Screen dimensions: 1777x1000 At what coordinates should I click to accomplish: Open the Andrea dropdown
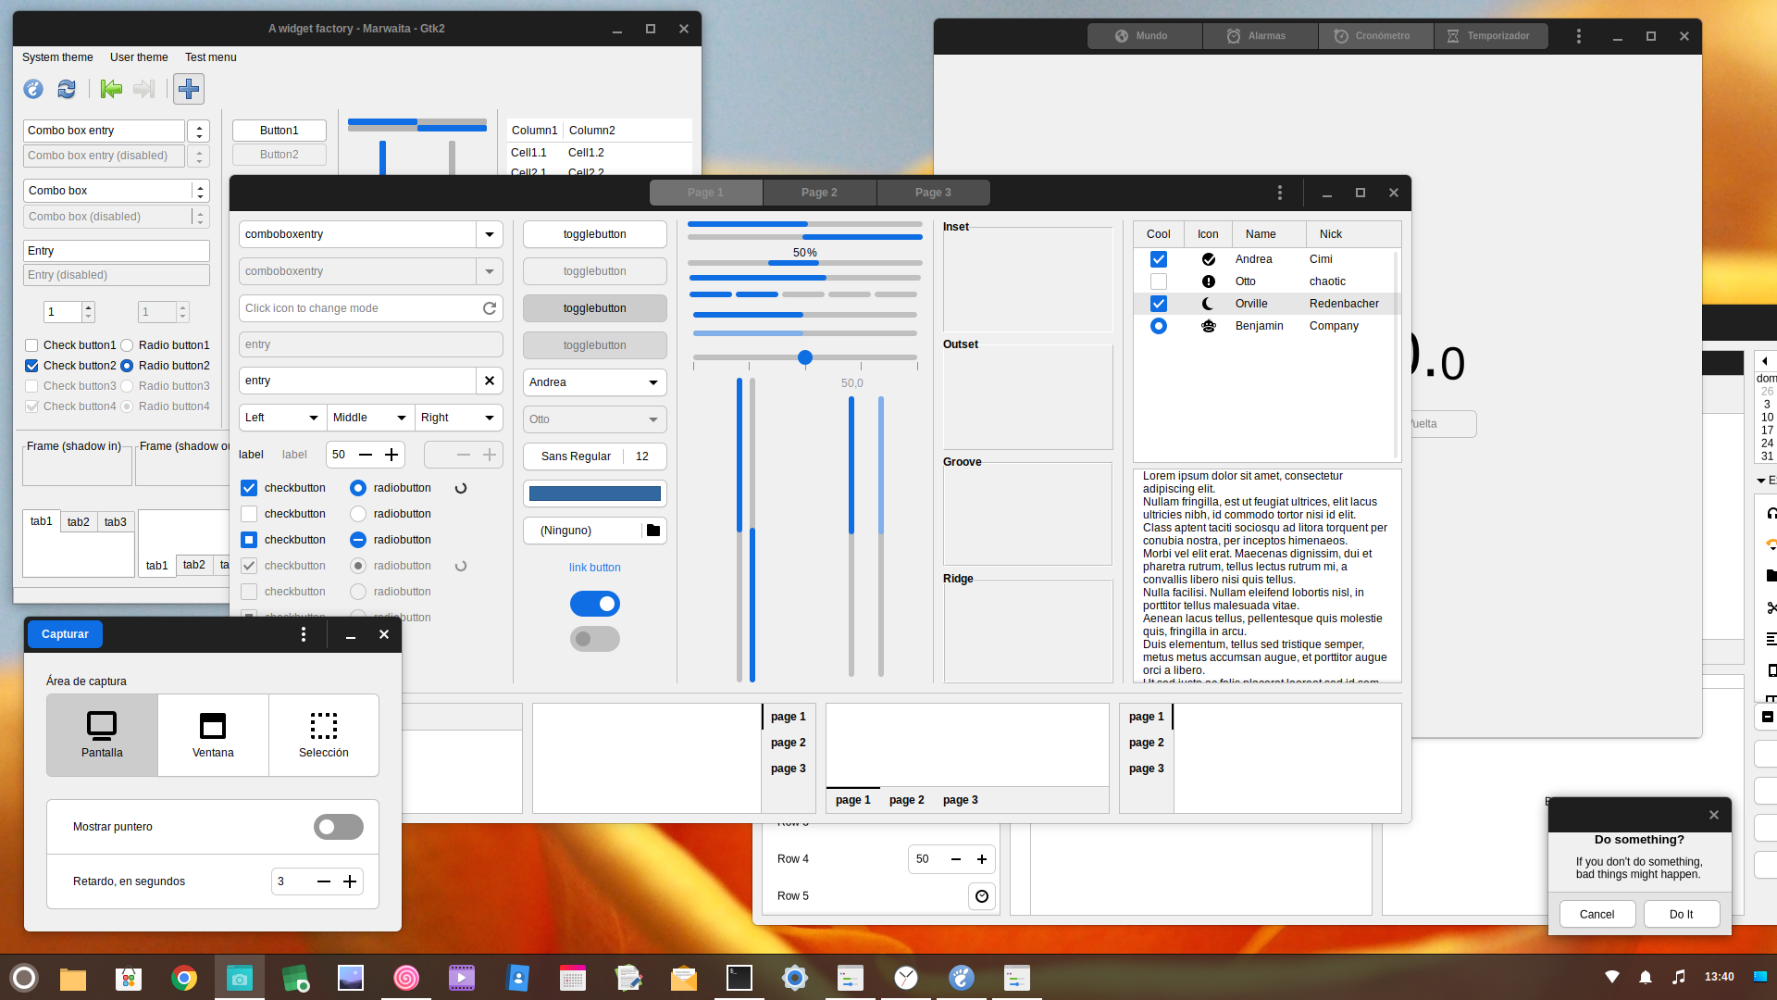[594, 382]
